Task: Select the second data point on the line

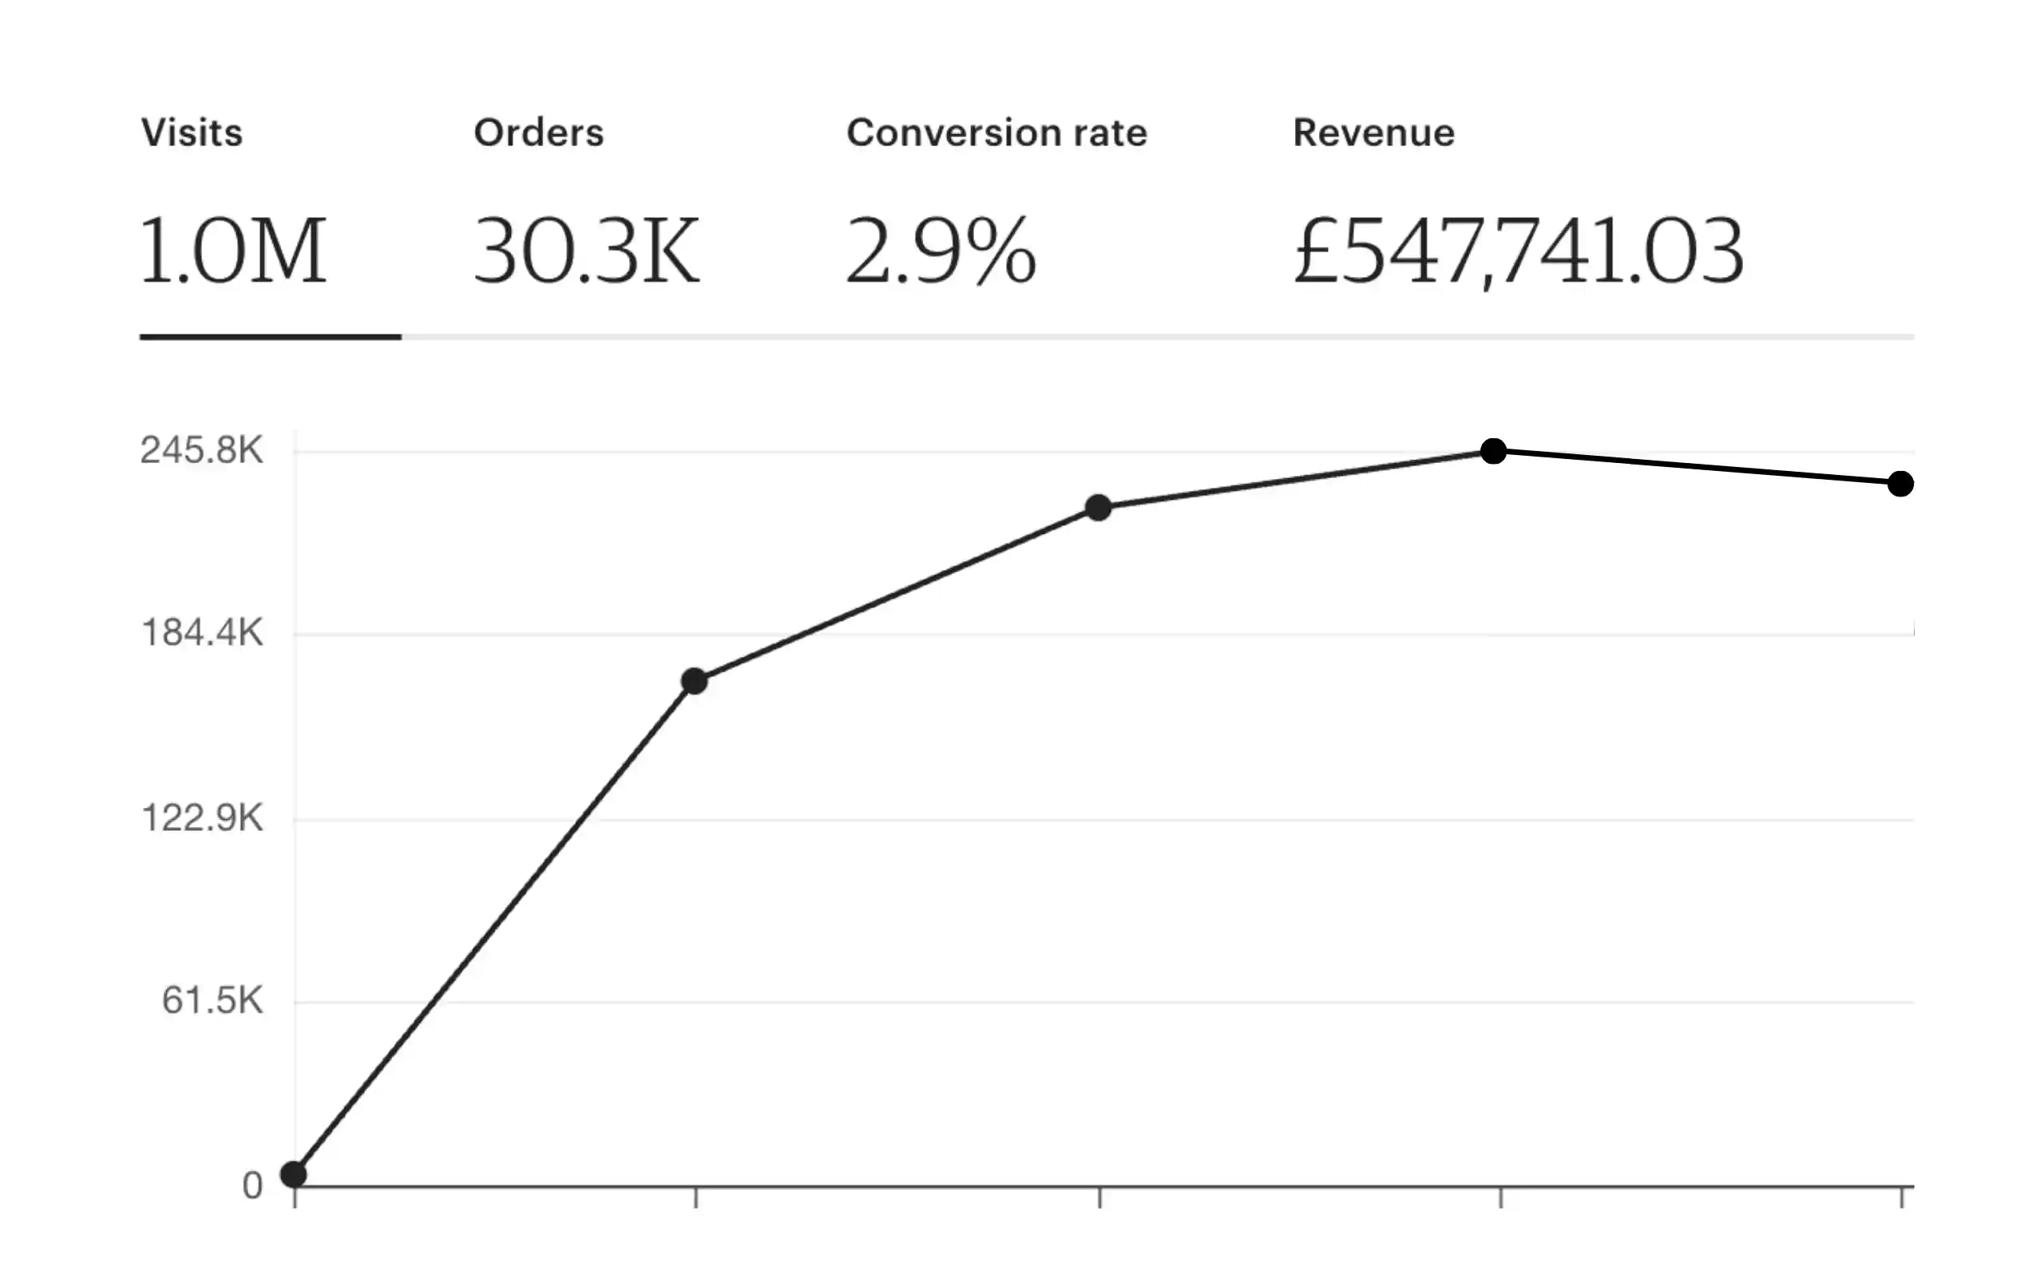Action: tap(695, 681)
